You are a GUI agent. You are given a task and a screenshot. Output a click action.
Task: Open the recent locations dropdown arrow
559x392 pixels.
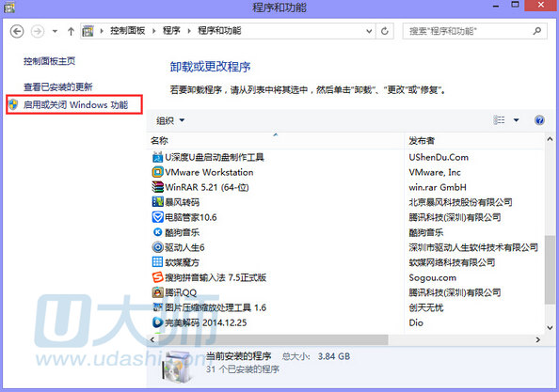tap(55, 31)
